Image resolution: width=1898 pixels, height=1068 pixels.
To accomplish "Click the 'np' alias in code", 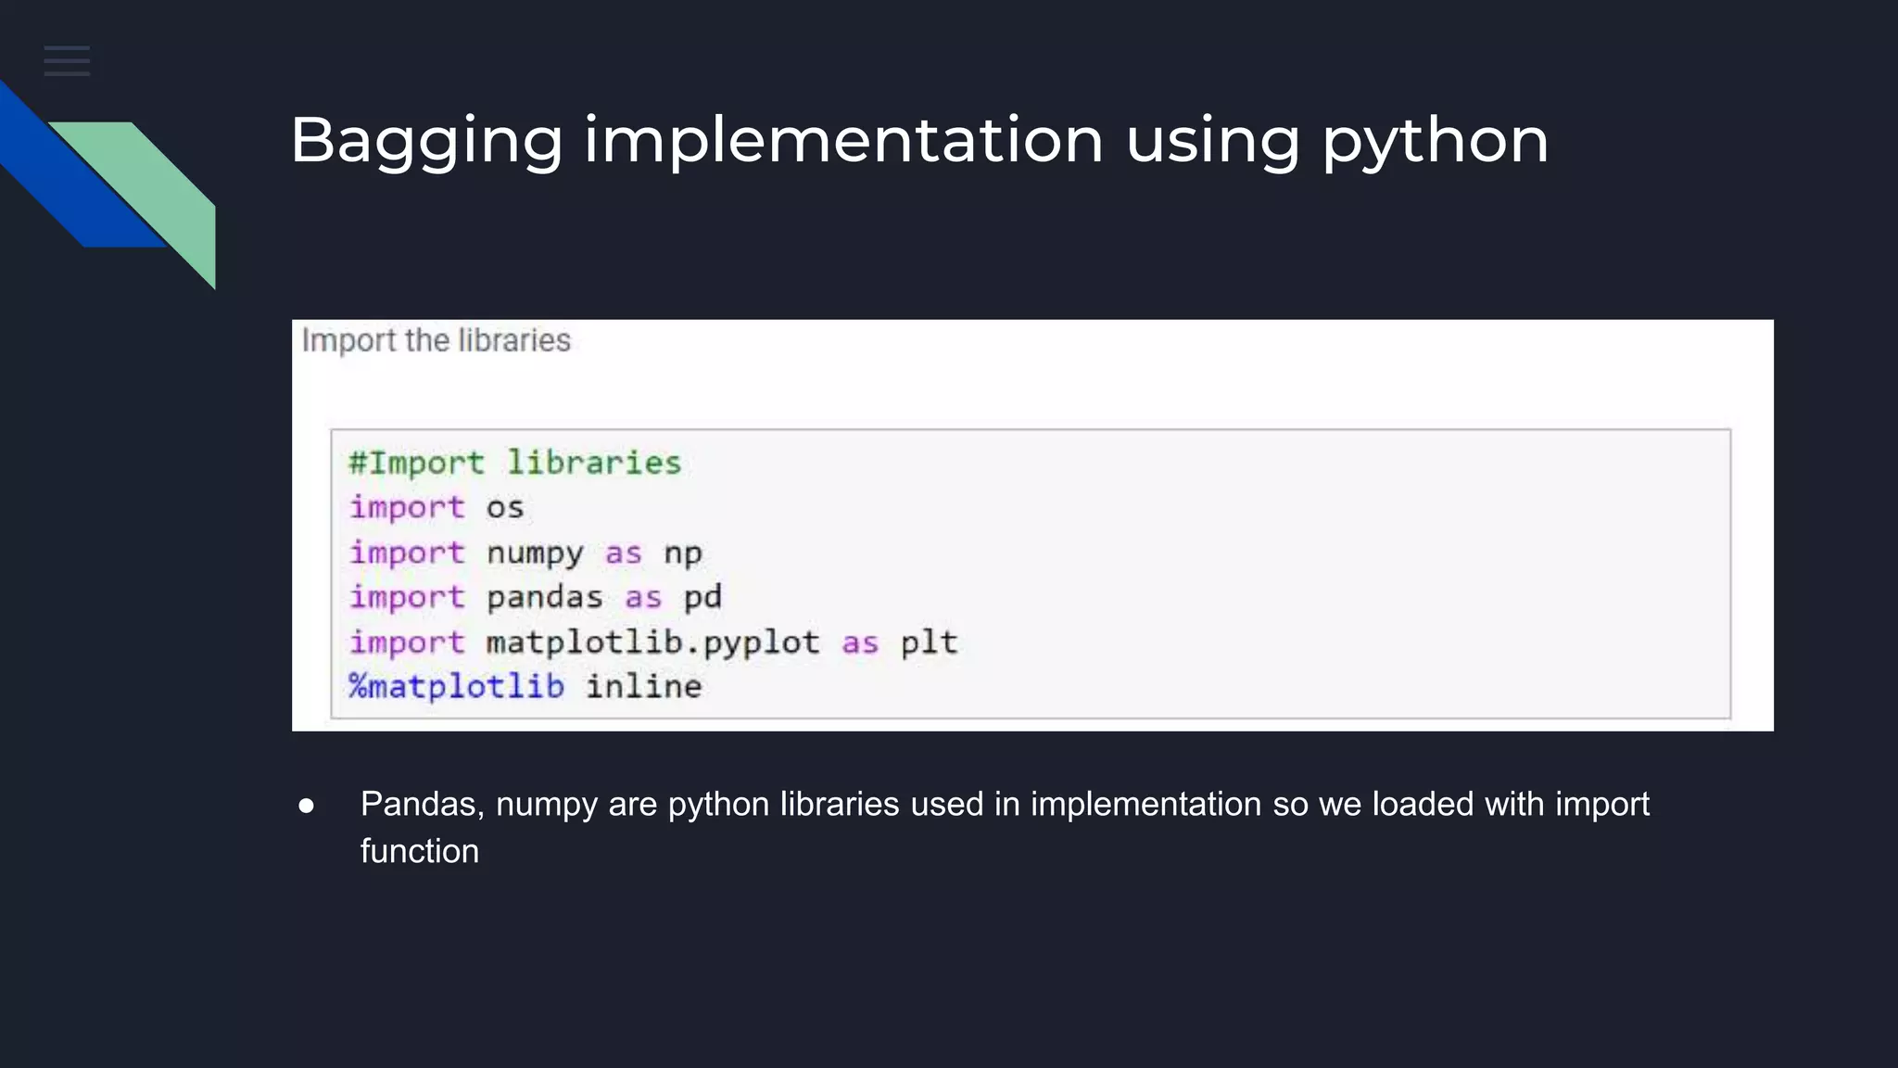I will pos(683,553).
